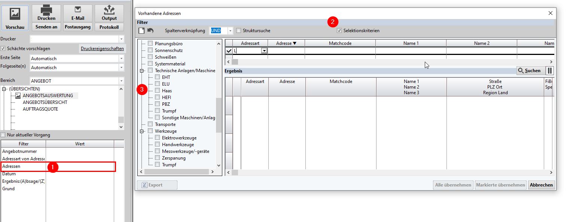Screen dimensions: 570x222
Task: Open the Bereich ANGEBOT dropdown
Action: [121, 81]
